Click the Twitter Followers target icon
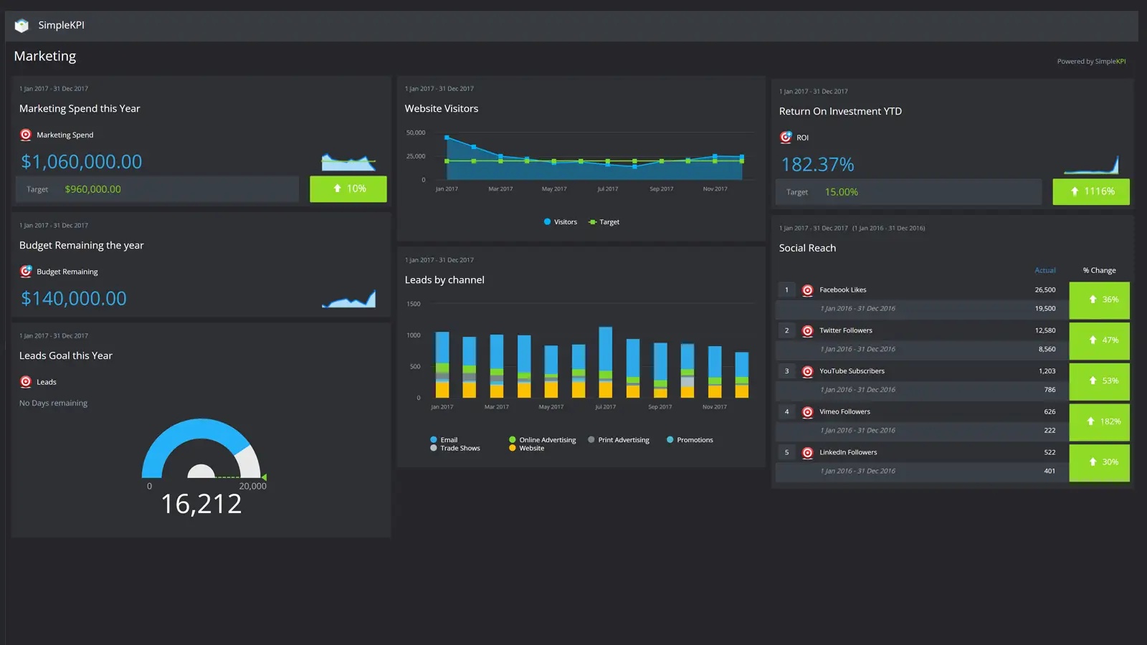This screenshot has height=645, width=1147. [x=807, y=331]
